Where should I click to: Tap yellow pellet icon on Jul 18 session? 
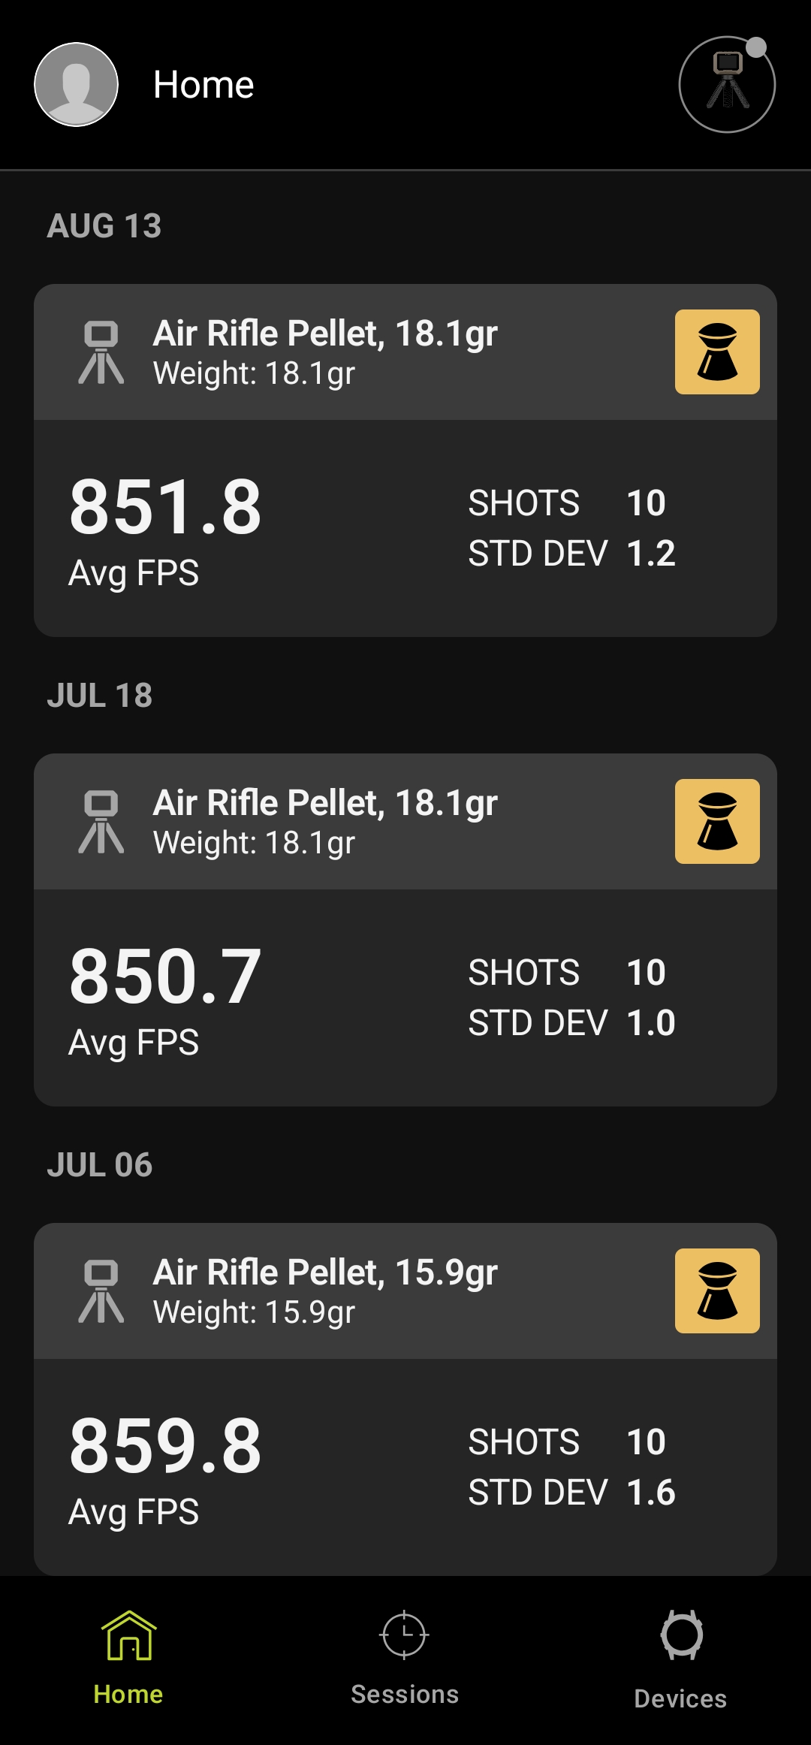(717, 821)
